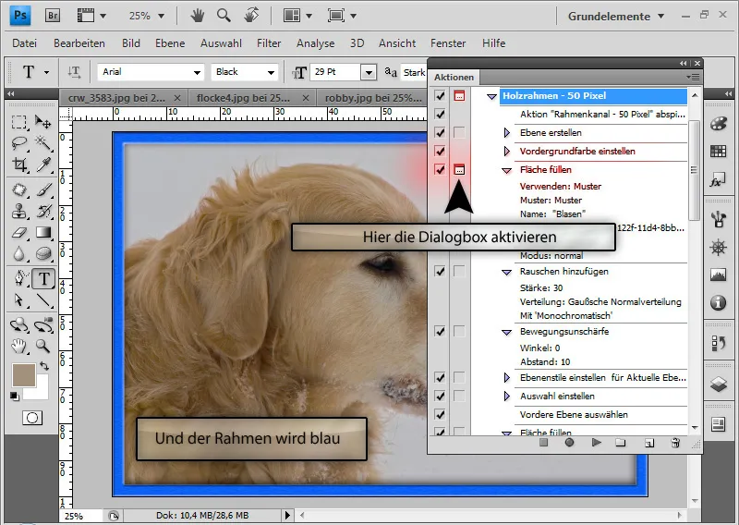This screenshot has width=739, height=525.
Task: Collapse the Rauschen hinzufügen step
Action: click(506, 272)
